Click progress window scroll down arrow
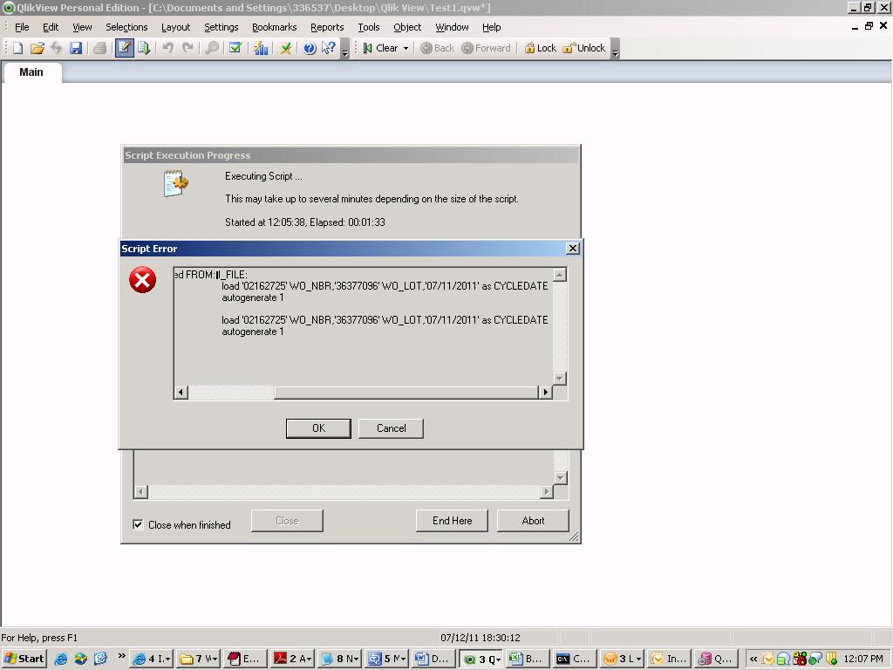This screenshot has height=670, width=893. tap(561, 478)
